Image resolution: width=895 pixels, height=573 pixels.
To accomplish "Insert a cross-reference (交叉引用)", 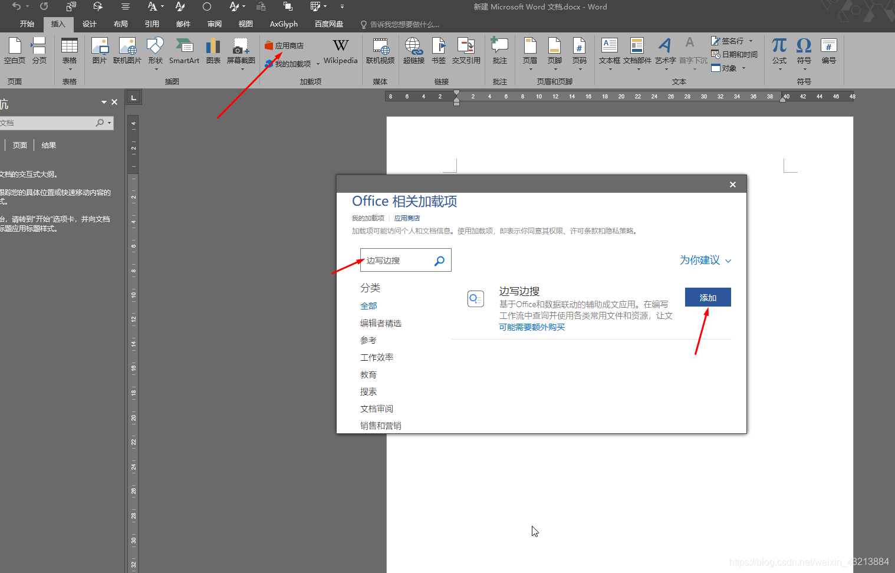I will point(466,51).
